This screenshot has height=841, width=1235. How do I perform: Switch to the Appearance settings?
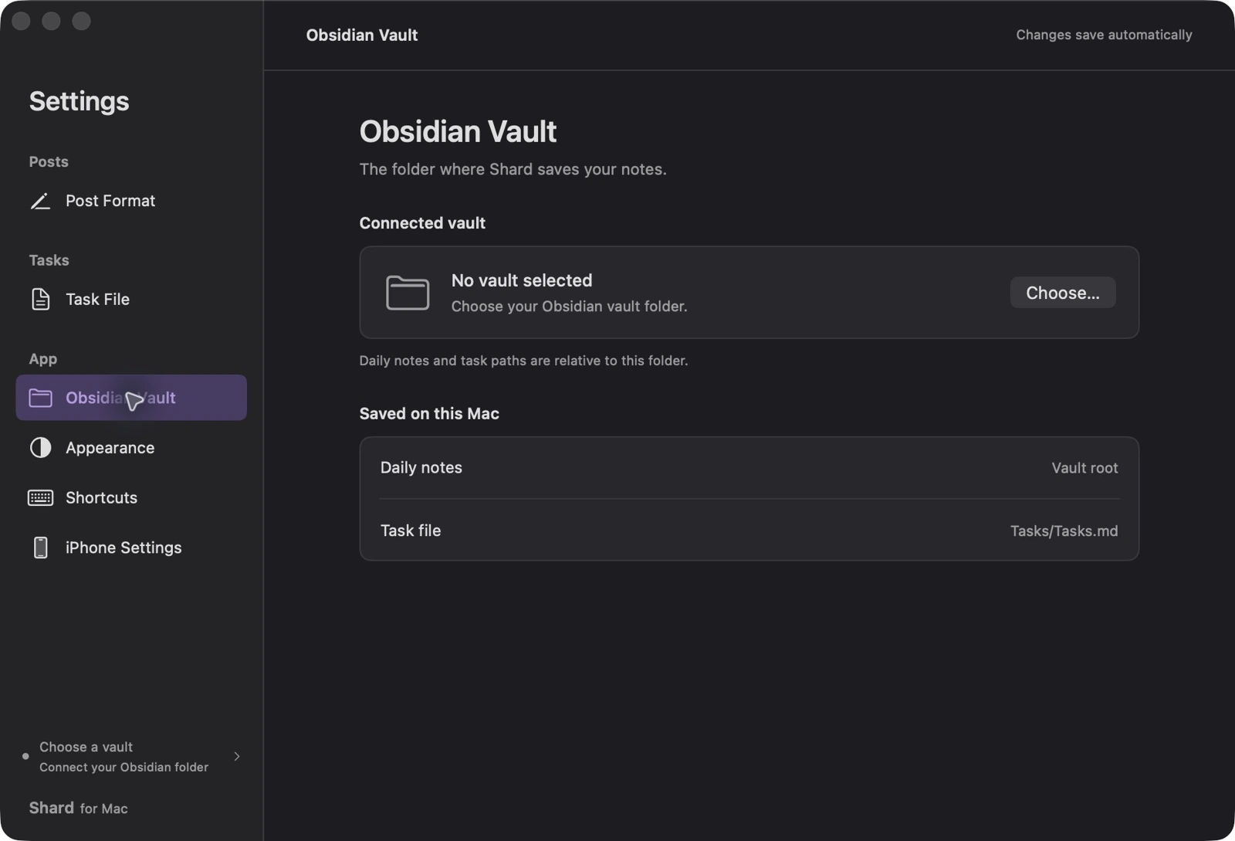(x=131, y=448)
